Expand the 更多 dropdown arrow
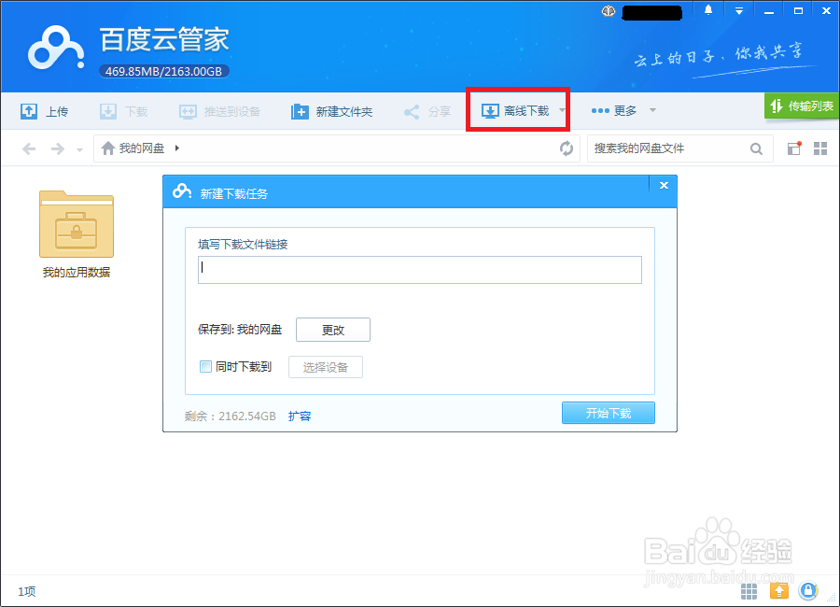Viewport: 840px width, 607px height. click(x=652, y=110)
